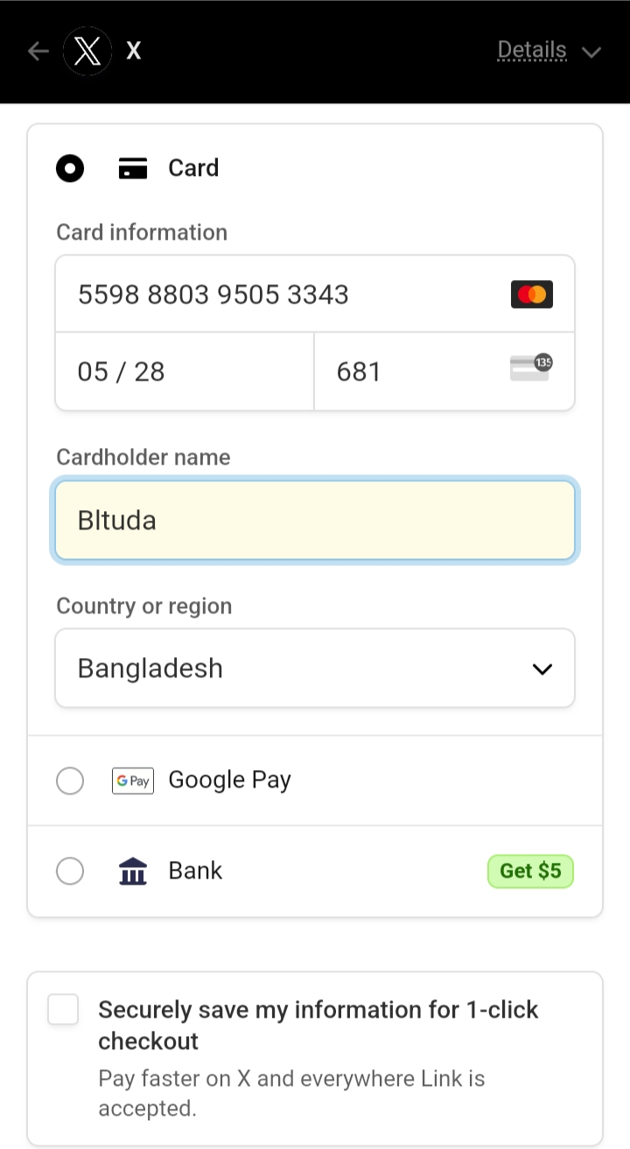Open the Details link in header
This screenshot has width=630, height=1149.
[x=532, y=51]
